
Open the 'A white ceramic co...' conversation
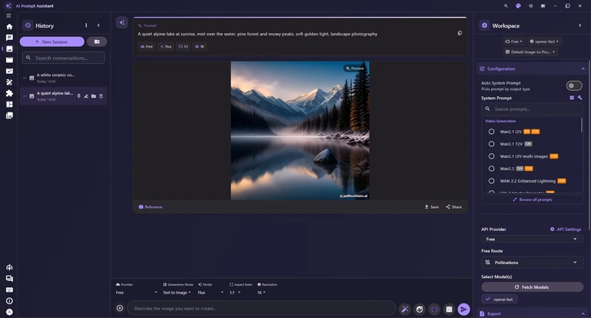(63, 78)
